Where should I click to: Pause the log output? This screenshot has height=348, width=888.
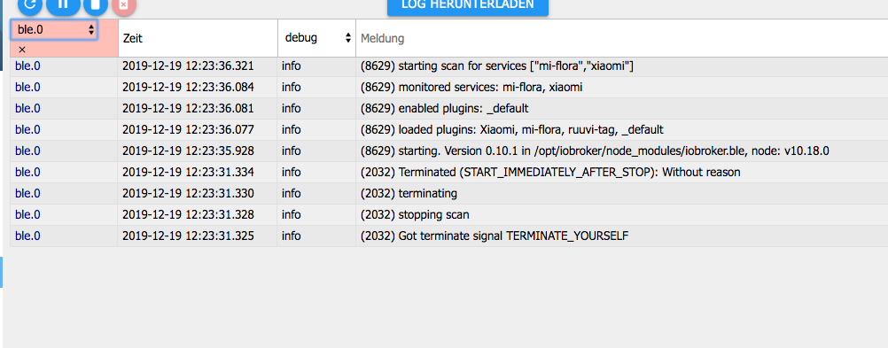pyautogui.click(x=63, y=4)
